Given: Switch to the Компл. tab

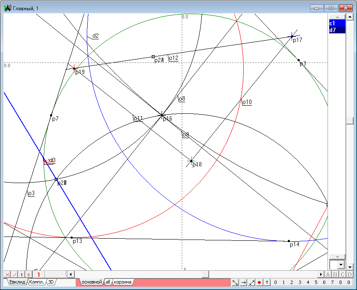Looking at the screenshot, I should point(36,282).
